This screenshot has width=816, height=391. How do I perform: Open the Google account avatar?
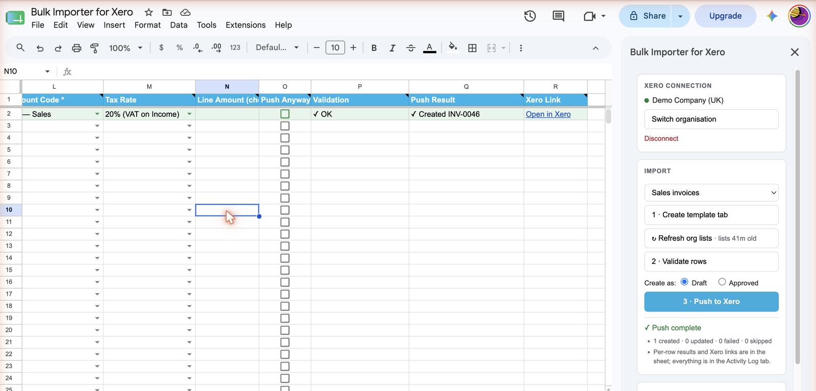point(799,16)
